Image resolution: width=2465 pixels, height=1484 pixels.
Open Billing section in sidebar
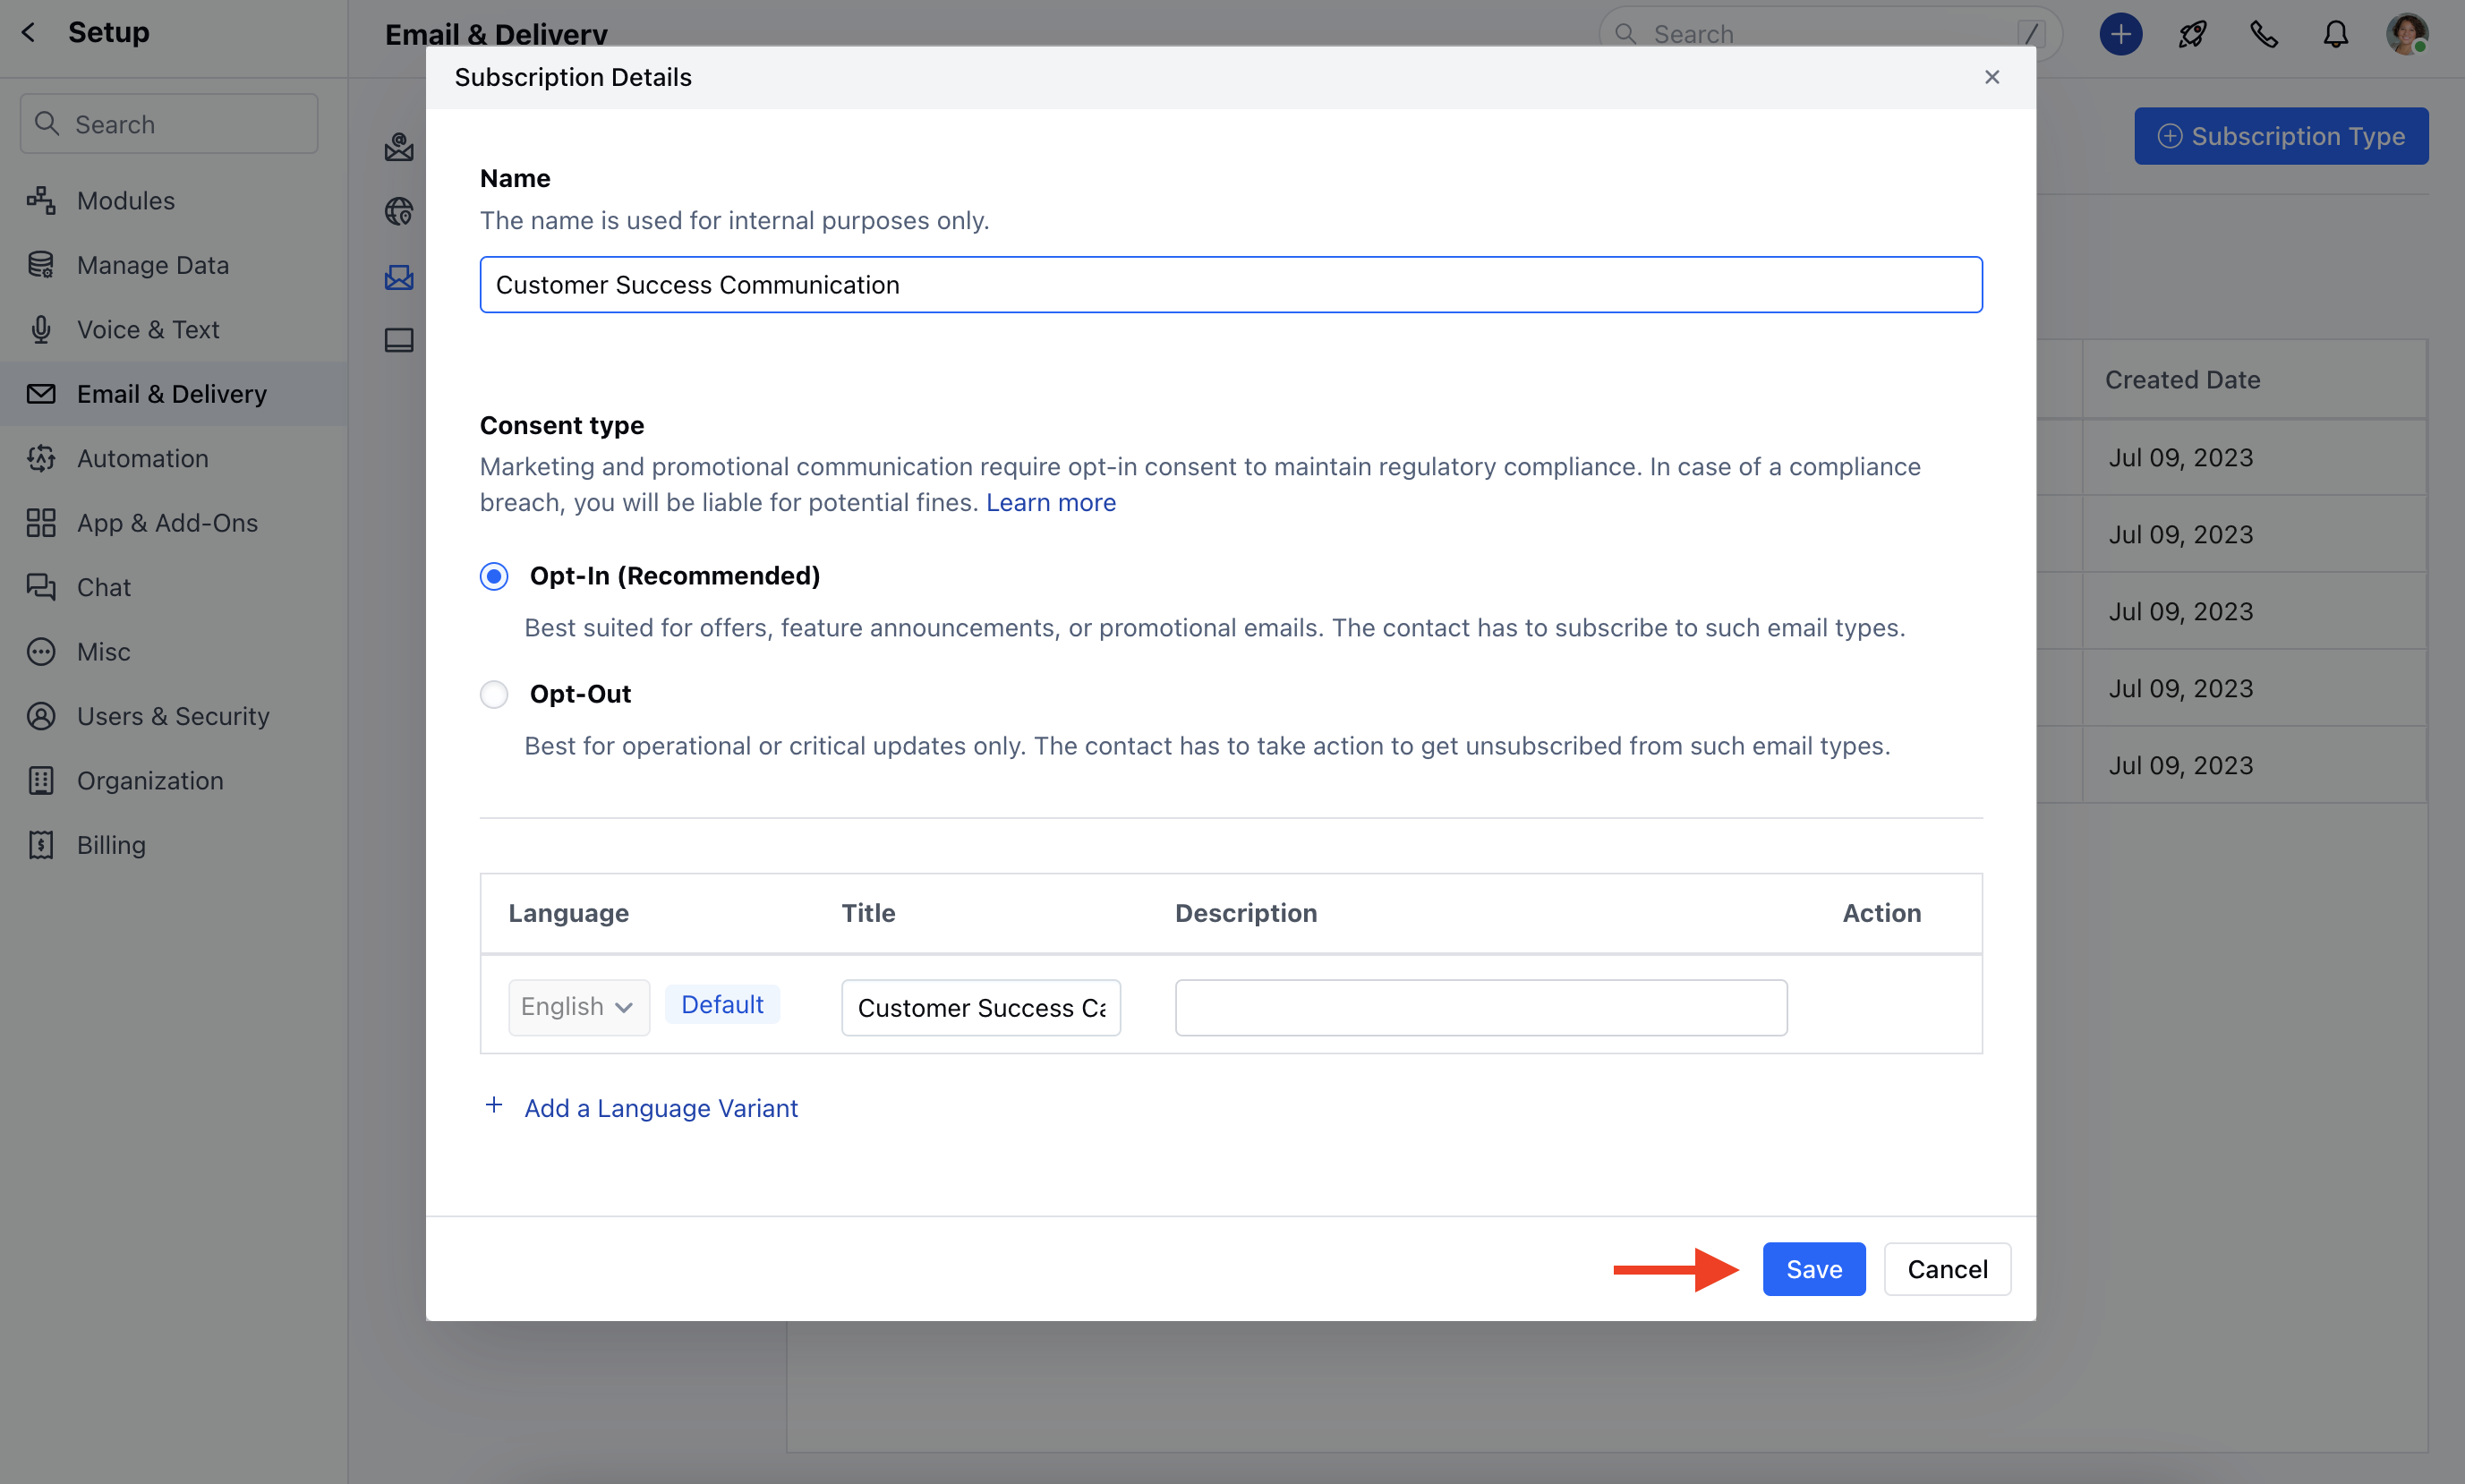111,845
